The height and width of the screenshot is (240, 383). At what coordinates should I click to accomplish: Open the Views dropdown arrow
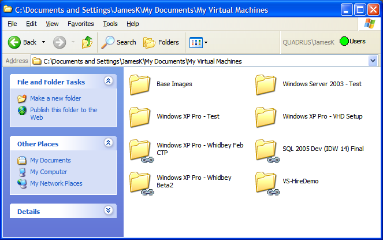(x=206, y=43)
